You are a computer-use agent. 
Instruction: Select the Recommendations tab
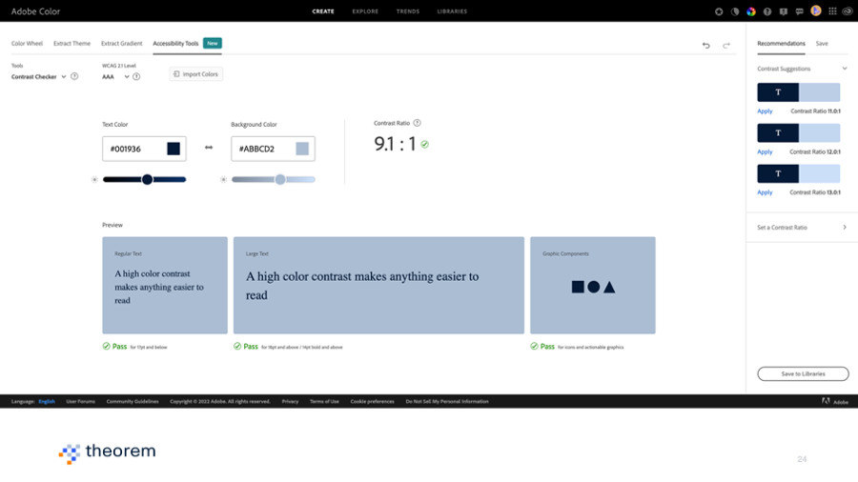click(781, 44)
